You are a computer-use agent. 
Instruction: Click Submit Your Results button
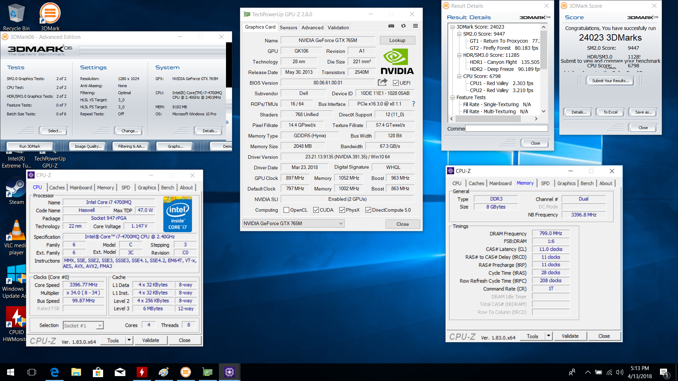click(x=610, y=81)
